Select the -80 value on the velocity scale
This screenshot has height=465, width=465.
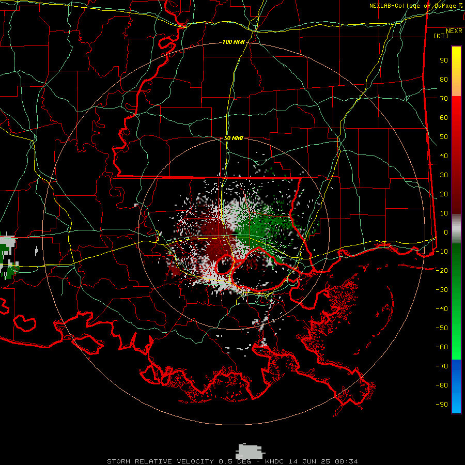coord(442,385)
